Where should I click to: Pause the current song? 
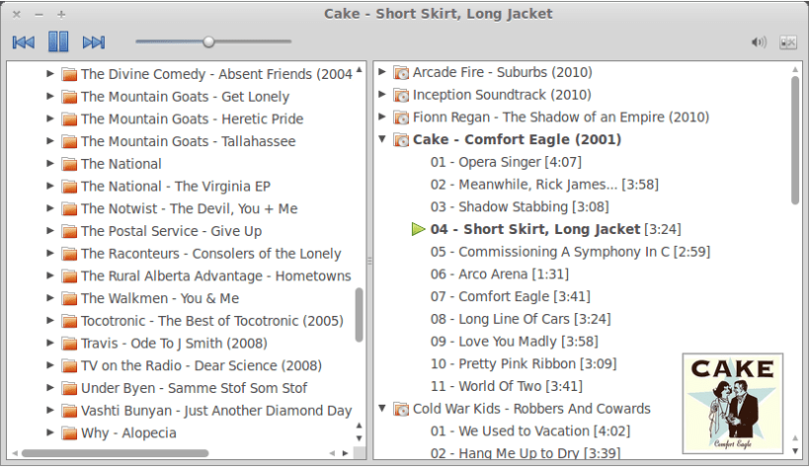pos(58,41)
